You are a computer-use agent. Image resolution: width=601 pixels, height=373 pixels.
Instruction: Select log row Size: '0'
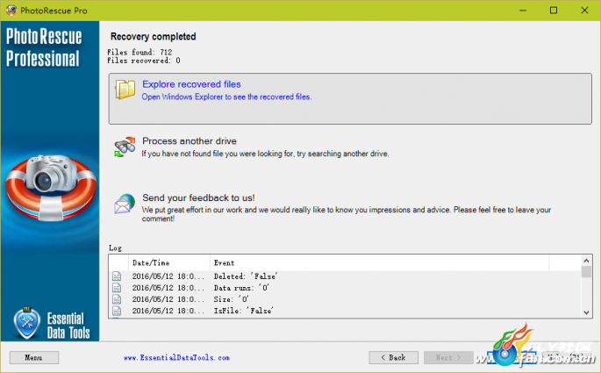click(345, 299)
